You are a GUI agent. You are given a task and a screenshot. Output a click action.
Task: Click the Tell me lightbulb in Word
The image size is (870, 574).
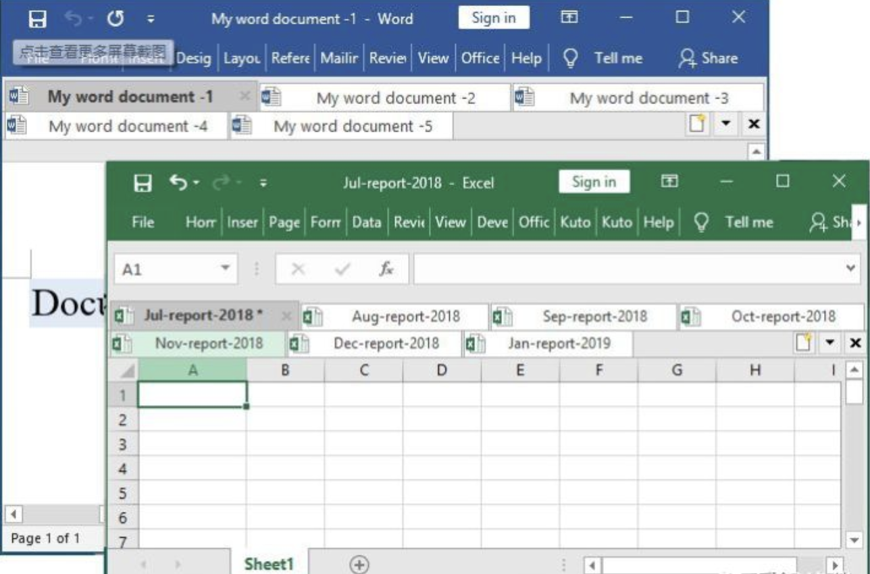(x=571, y=59)
